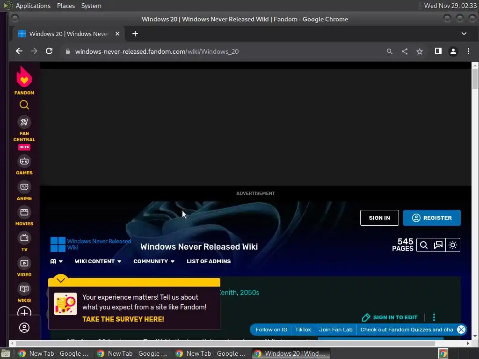Viewport: 479px width, 359px height.
Task: Expand the Chrome tab search chevron
Action: pyautogui.click(x=464, y=34)
